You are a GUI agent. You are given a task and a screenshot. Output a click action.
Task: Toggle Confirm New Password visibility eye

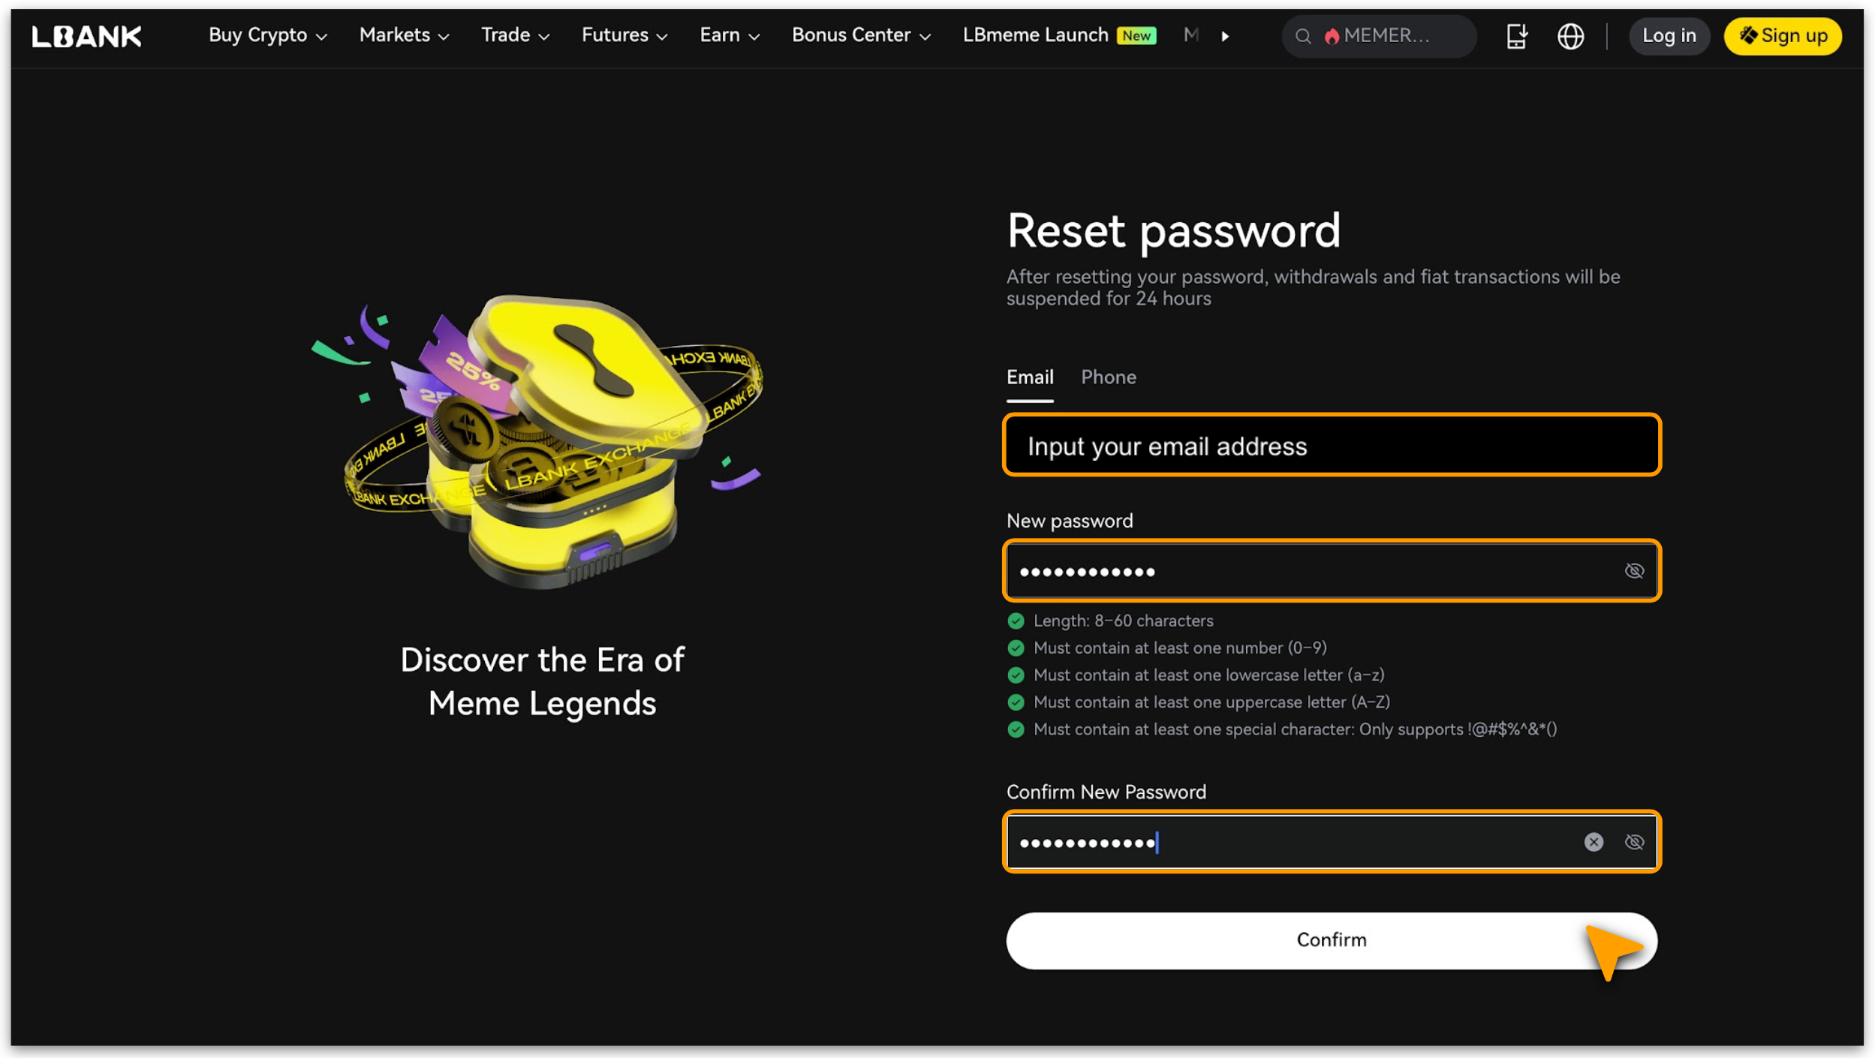pyautogui.click(x=1634, y=842)
